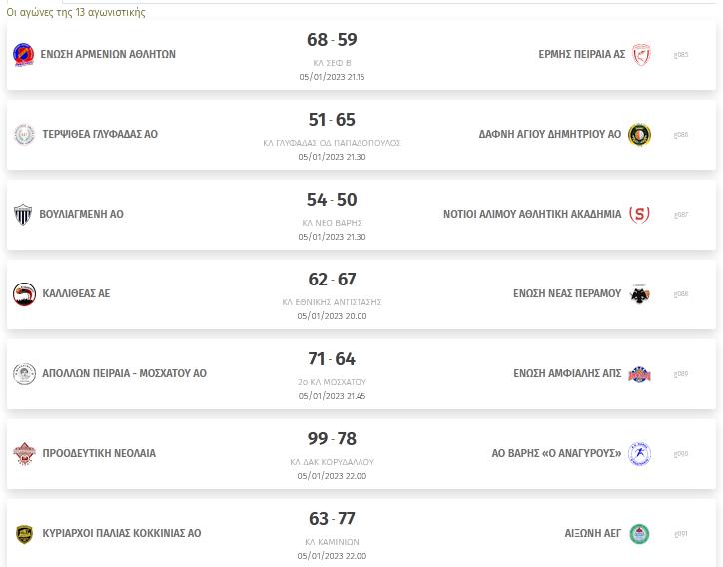Click match number 091 on last row
723x567 pixels.
tap(681, 534)
